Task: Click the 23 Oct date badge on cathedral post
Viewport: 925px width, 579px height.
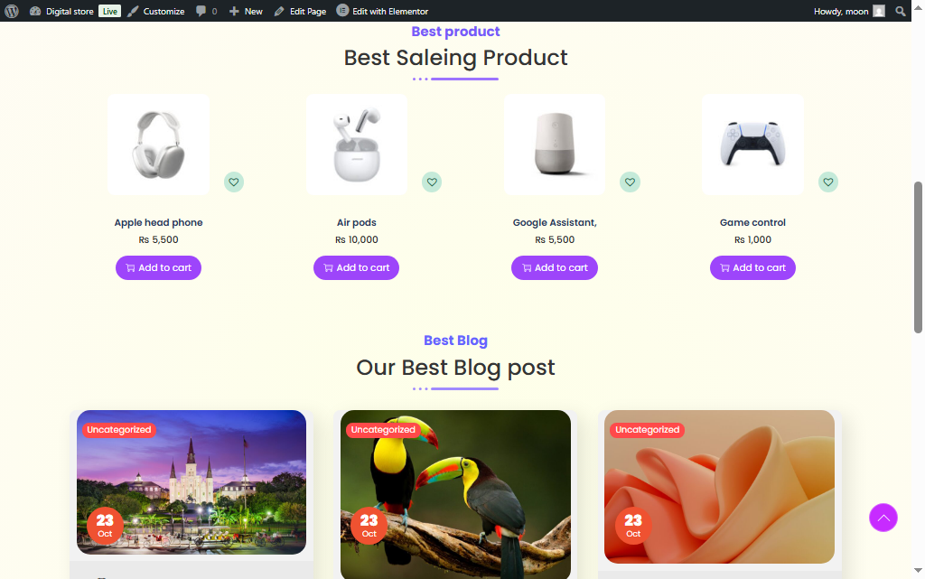Action: [105, 525]
